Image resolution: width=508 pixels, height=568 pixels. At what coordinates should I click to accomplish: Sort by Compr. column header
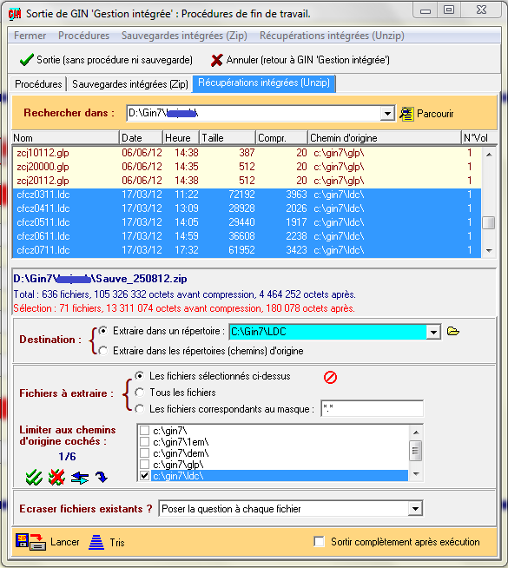coord(282,138)
